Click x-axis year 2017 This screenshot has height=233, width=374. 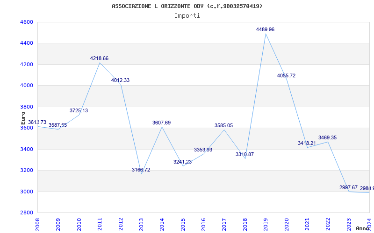224,225
